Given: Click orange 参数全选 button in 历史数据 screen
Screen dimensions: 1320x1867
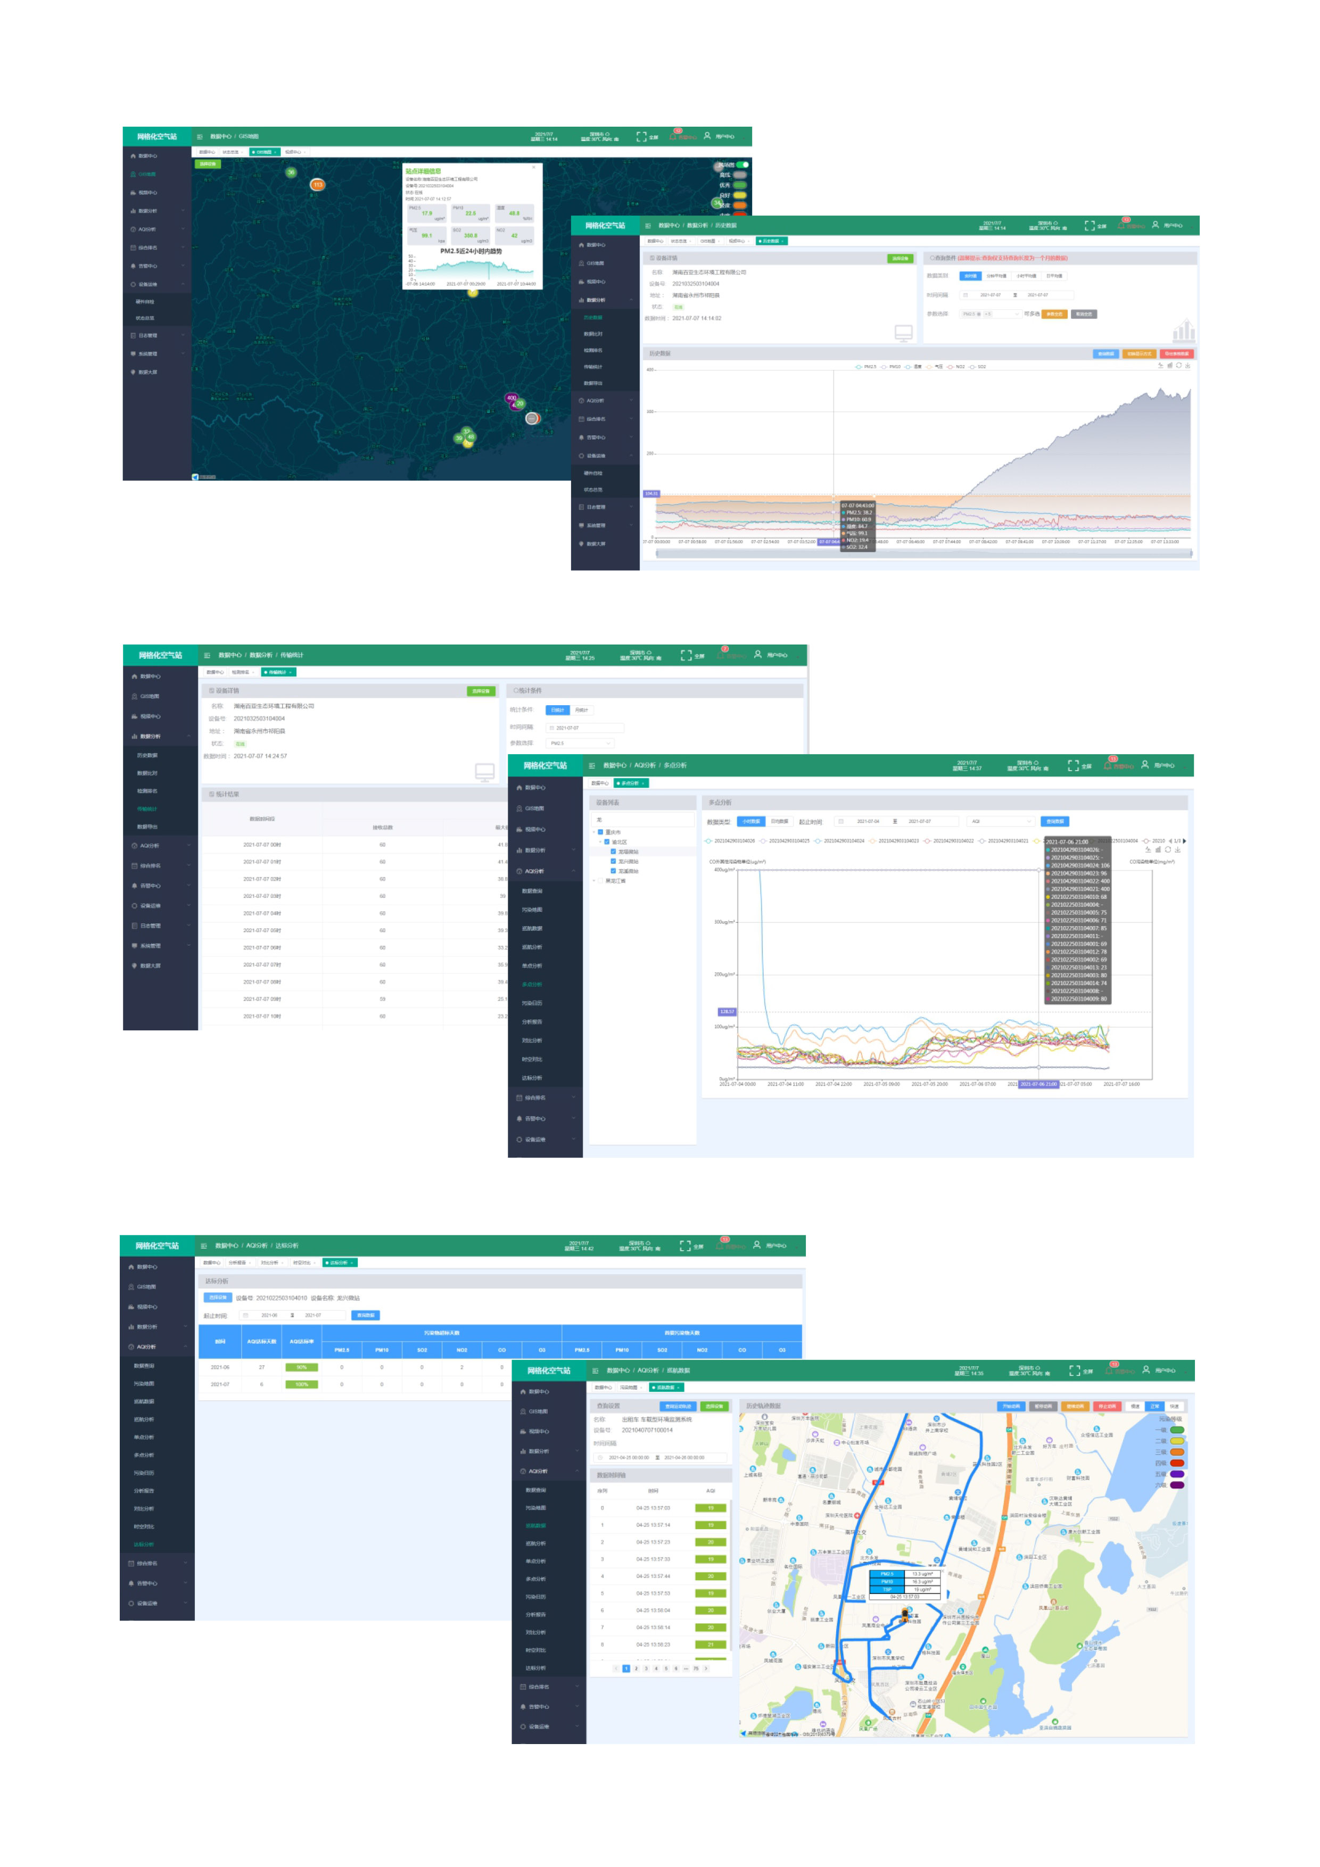Looking at the screenshot, I should [1054, 314].
